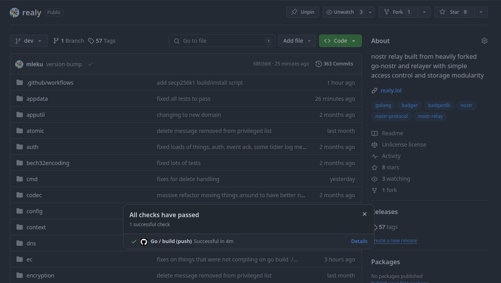Image resolution: width=501 pixels, height=283 pixels.
Task: Open the realy.lol website link
Action: (x=391, y=91)
